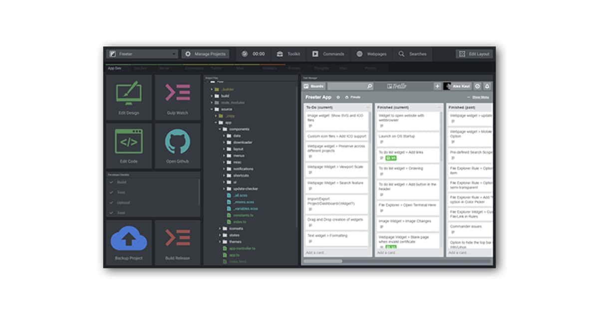
Task: Launch the Gulp Watch command icon
Action: point(177,94)
